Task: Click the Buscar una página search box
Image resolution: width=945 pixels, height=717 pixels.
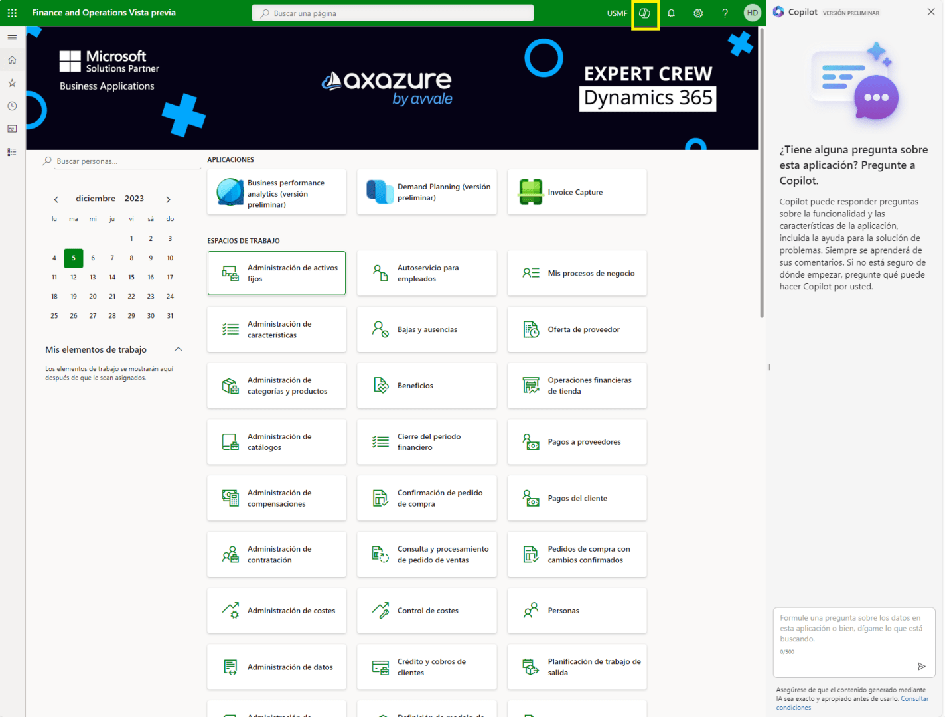Action: [393, 13]
